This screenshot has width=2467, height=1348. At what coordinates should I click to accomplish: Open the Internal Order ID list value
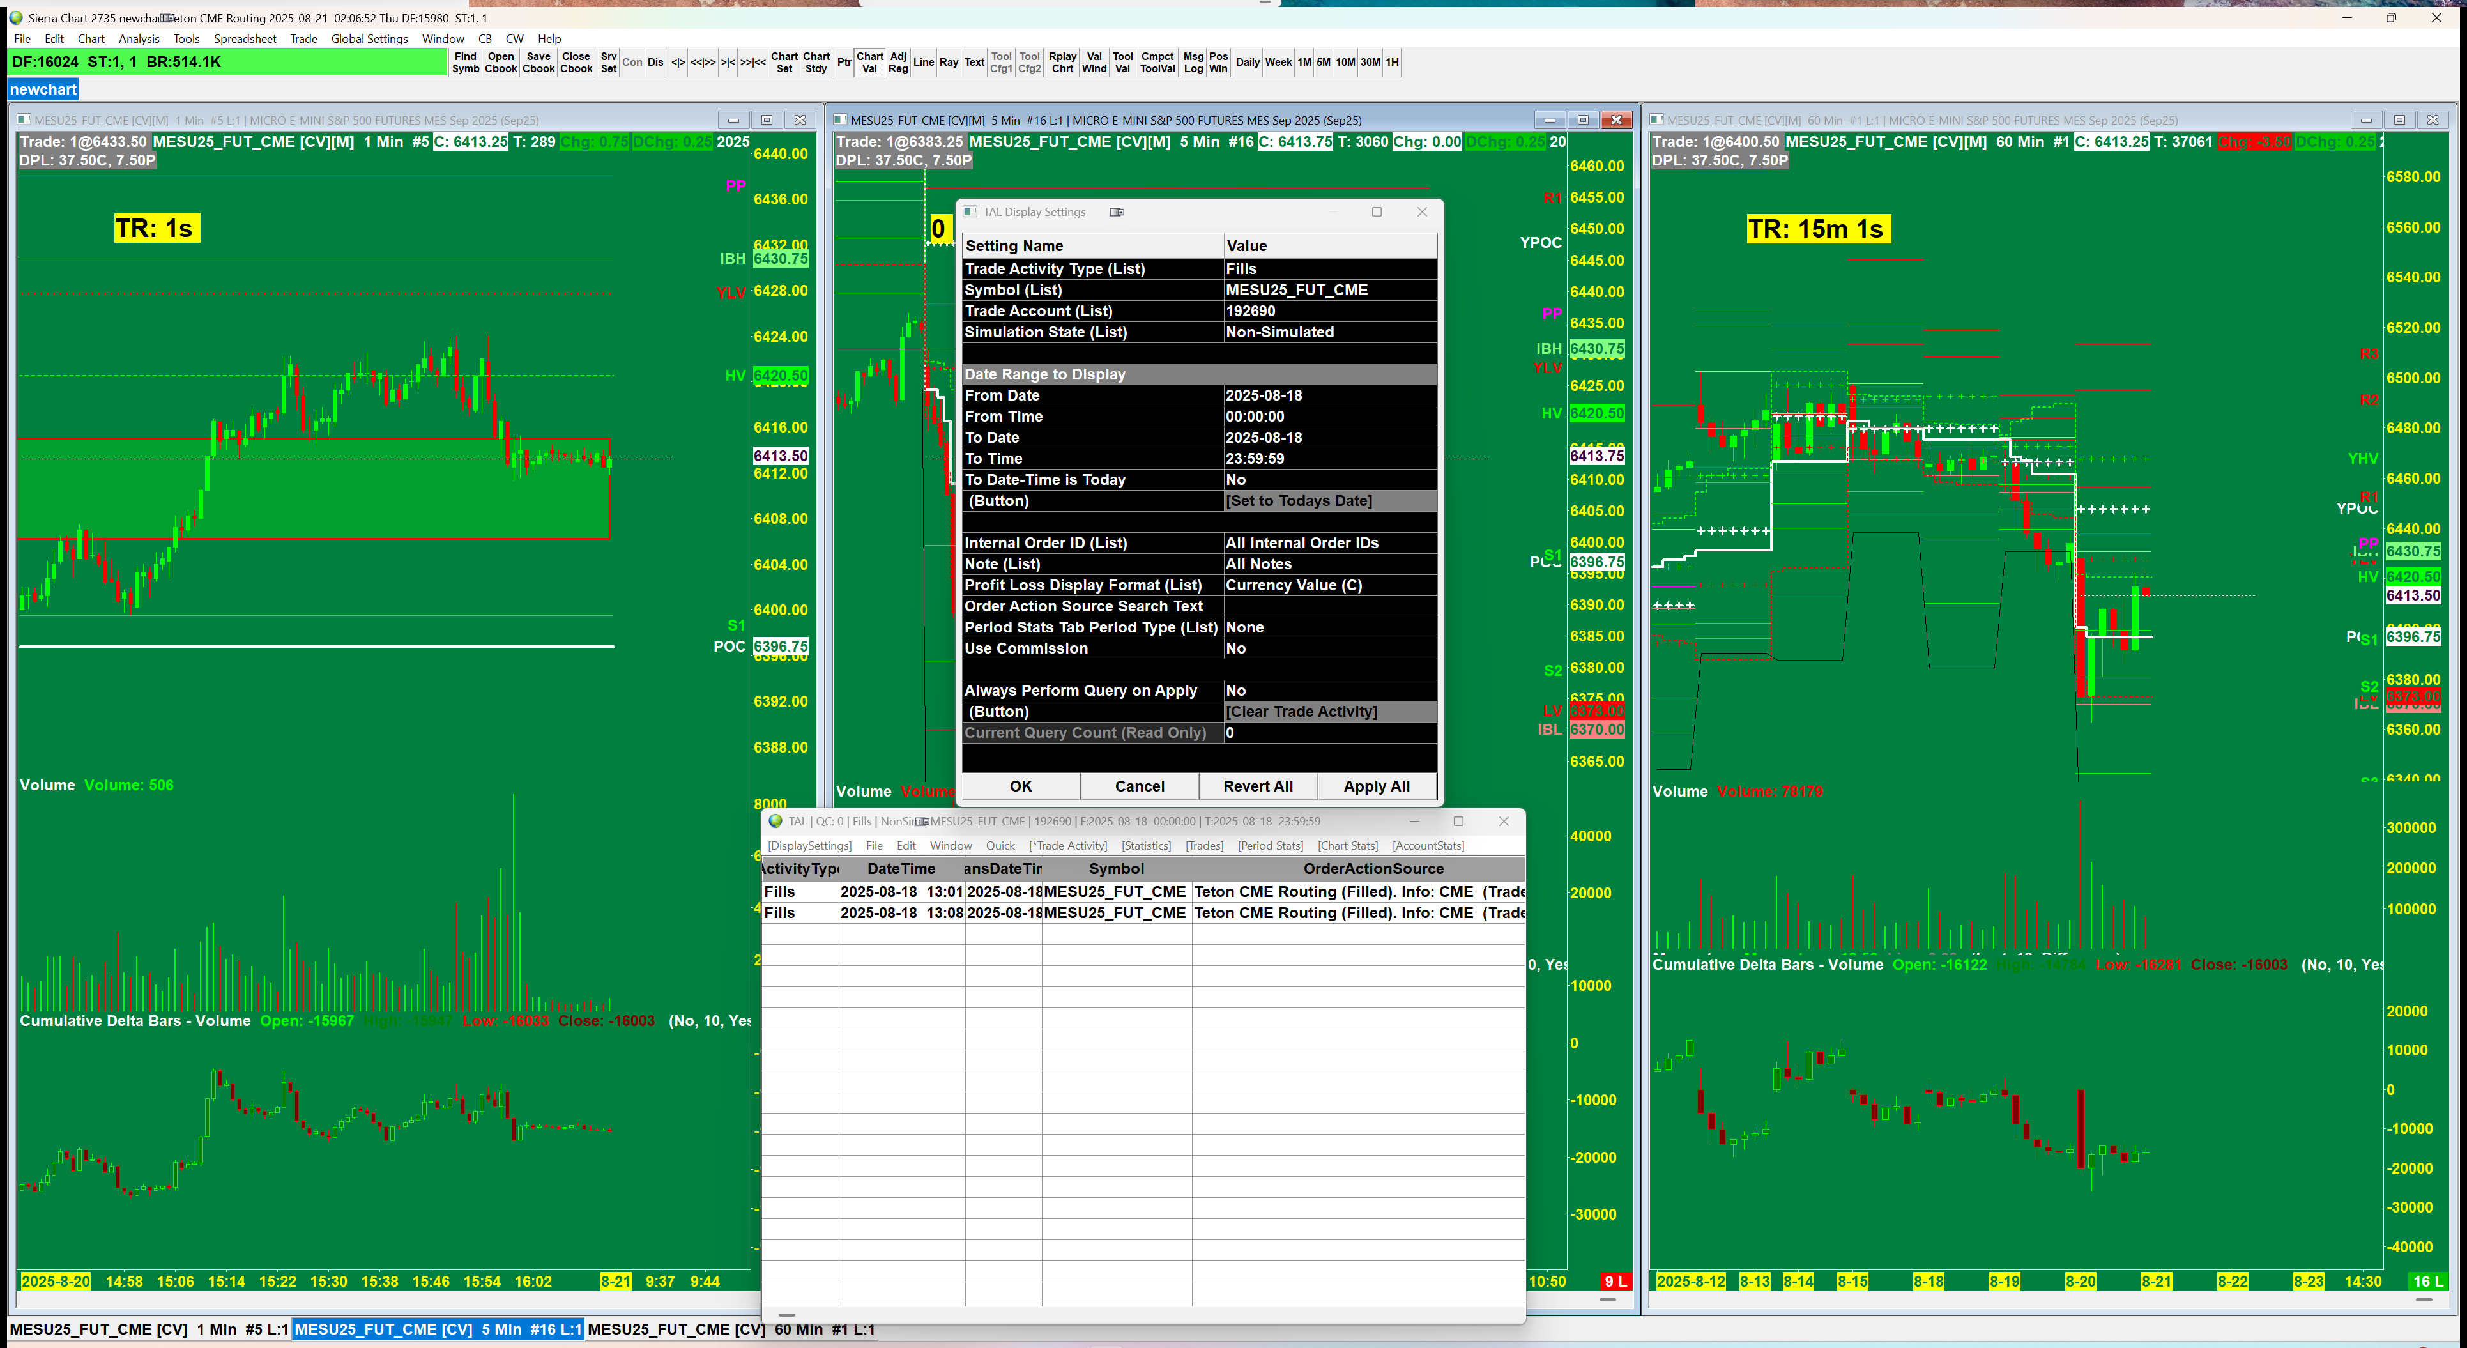[x=1330, y=543]
